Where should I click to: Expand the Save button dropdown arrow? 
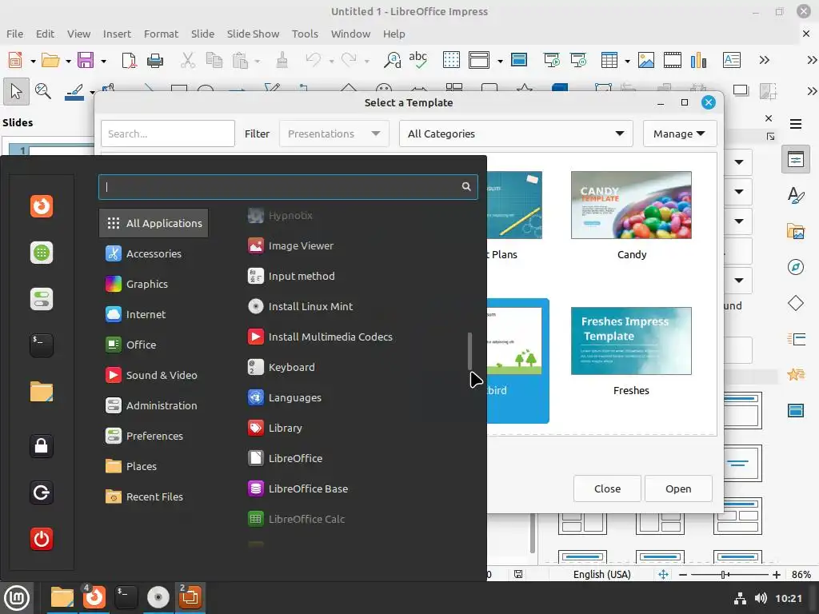[103, 61]
